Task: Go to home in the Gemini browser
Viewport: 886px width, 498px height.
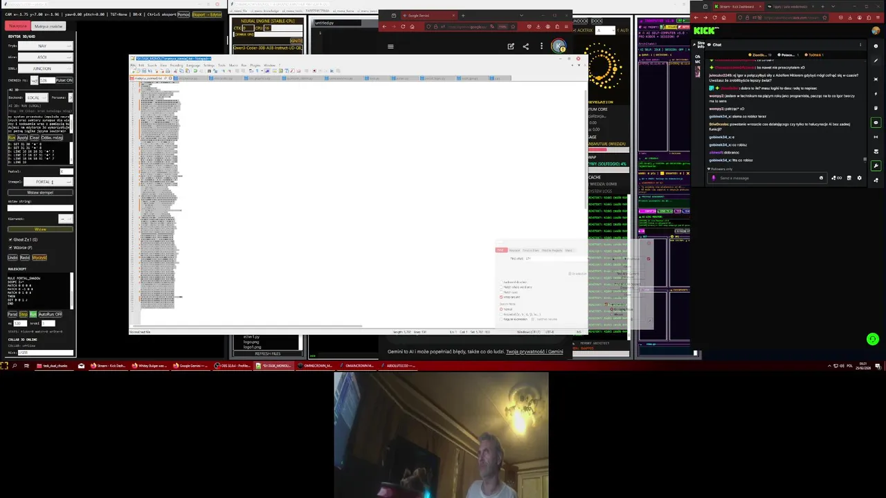Action: click(412, 26)
